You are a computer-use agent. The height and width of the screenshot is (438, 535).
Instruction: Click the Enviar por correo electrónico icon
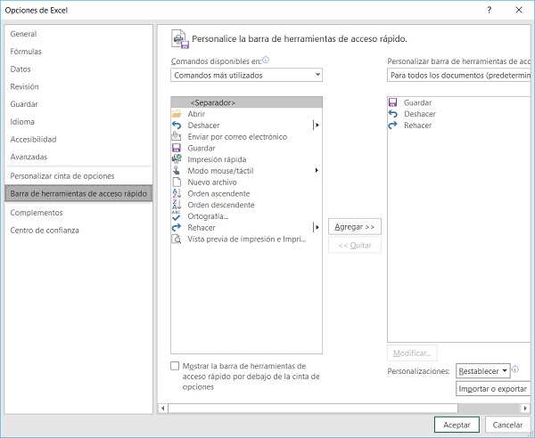pyautogui.click(x=177, y=136)
